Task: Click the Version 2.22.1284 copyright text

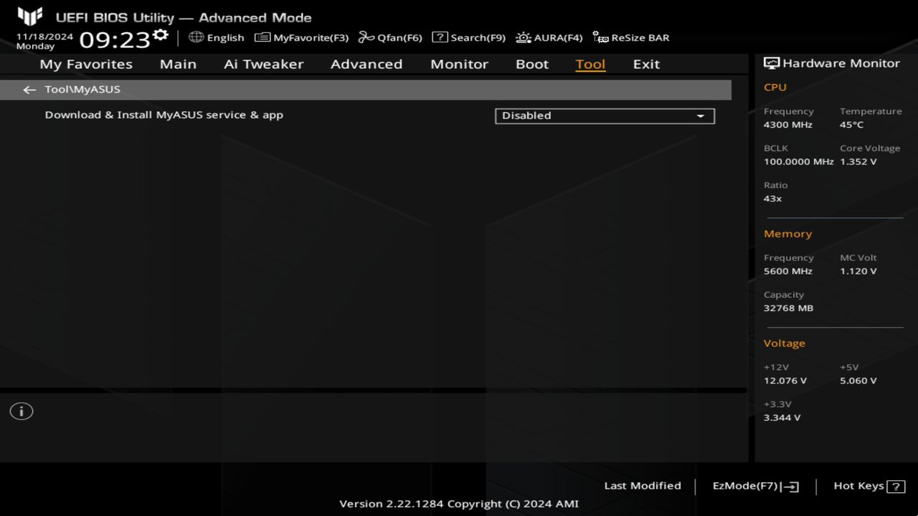Action: pyautogui.click(x=459, y=504)
